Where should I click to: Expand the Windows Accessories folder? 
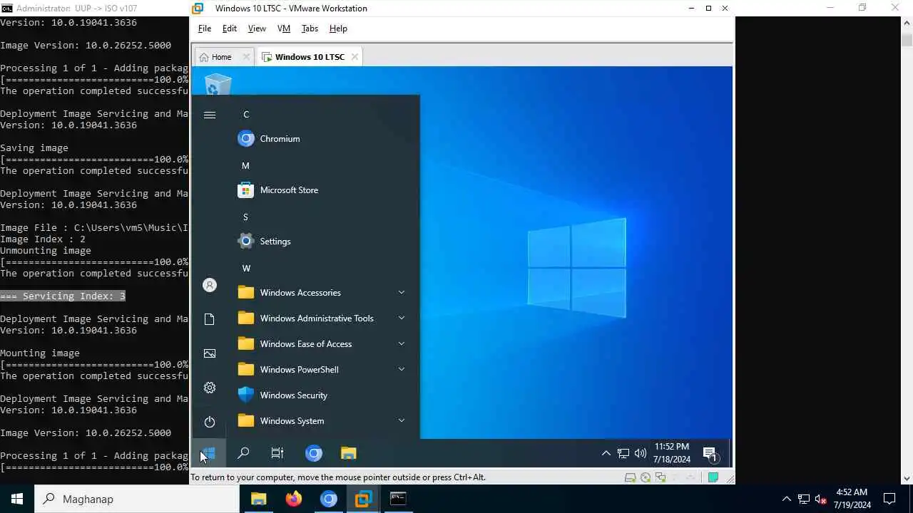click(x=321, y=293)
